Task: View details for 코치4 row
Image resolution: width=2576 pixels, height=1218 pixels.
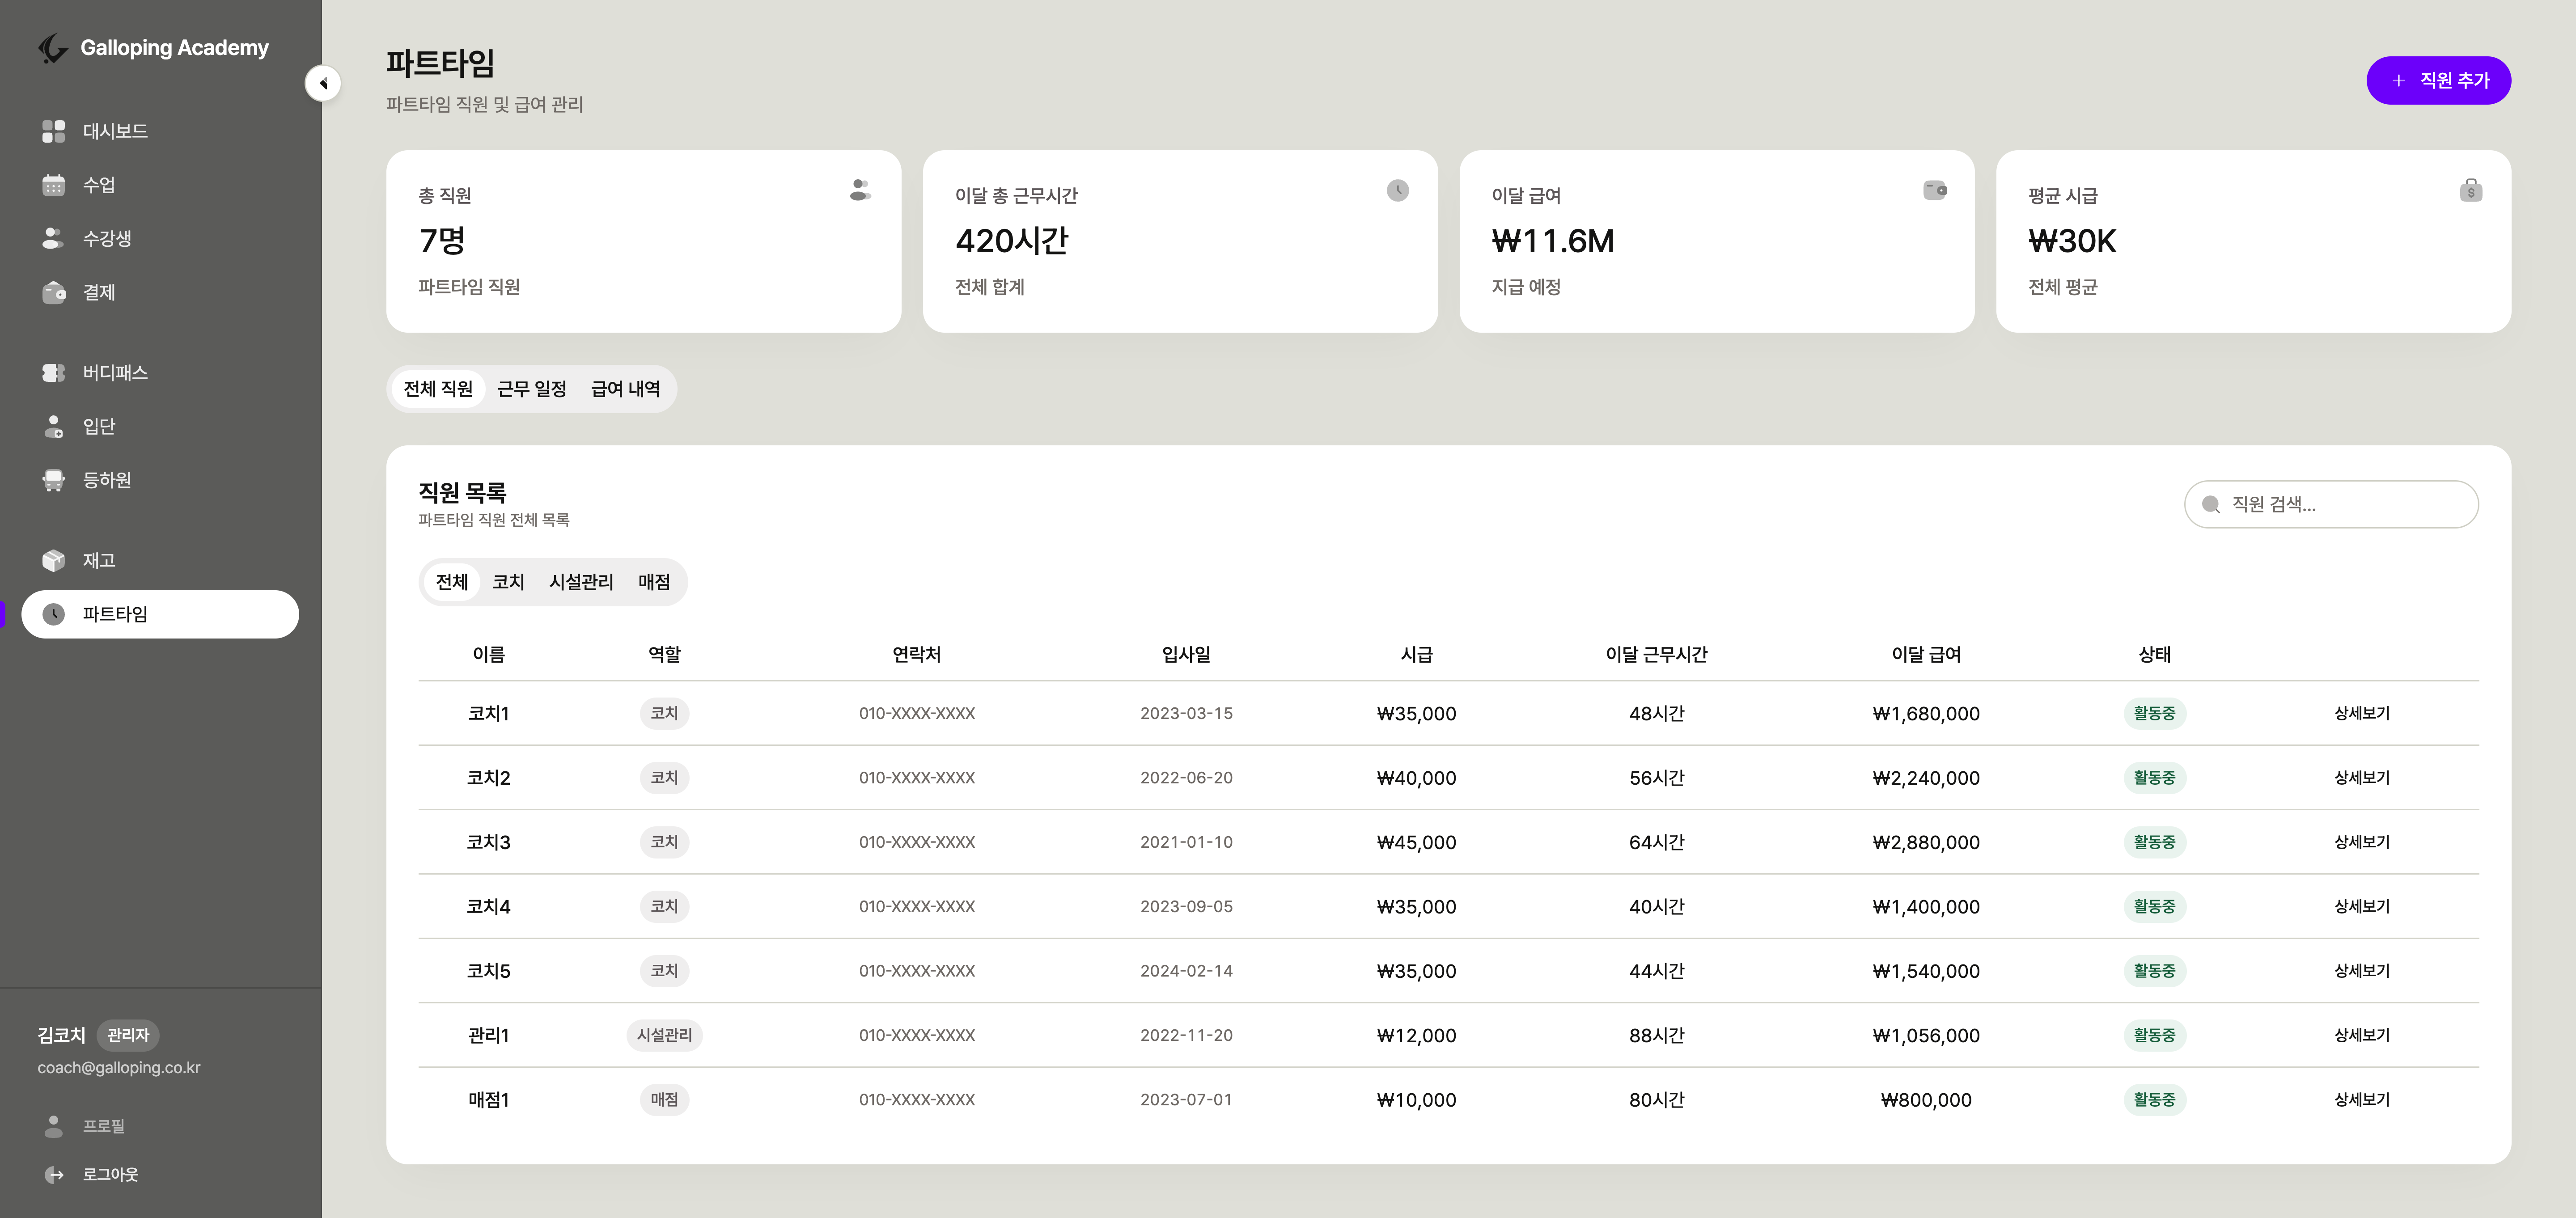Action: [2362, 906]
